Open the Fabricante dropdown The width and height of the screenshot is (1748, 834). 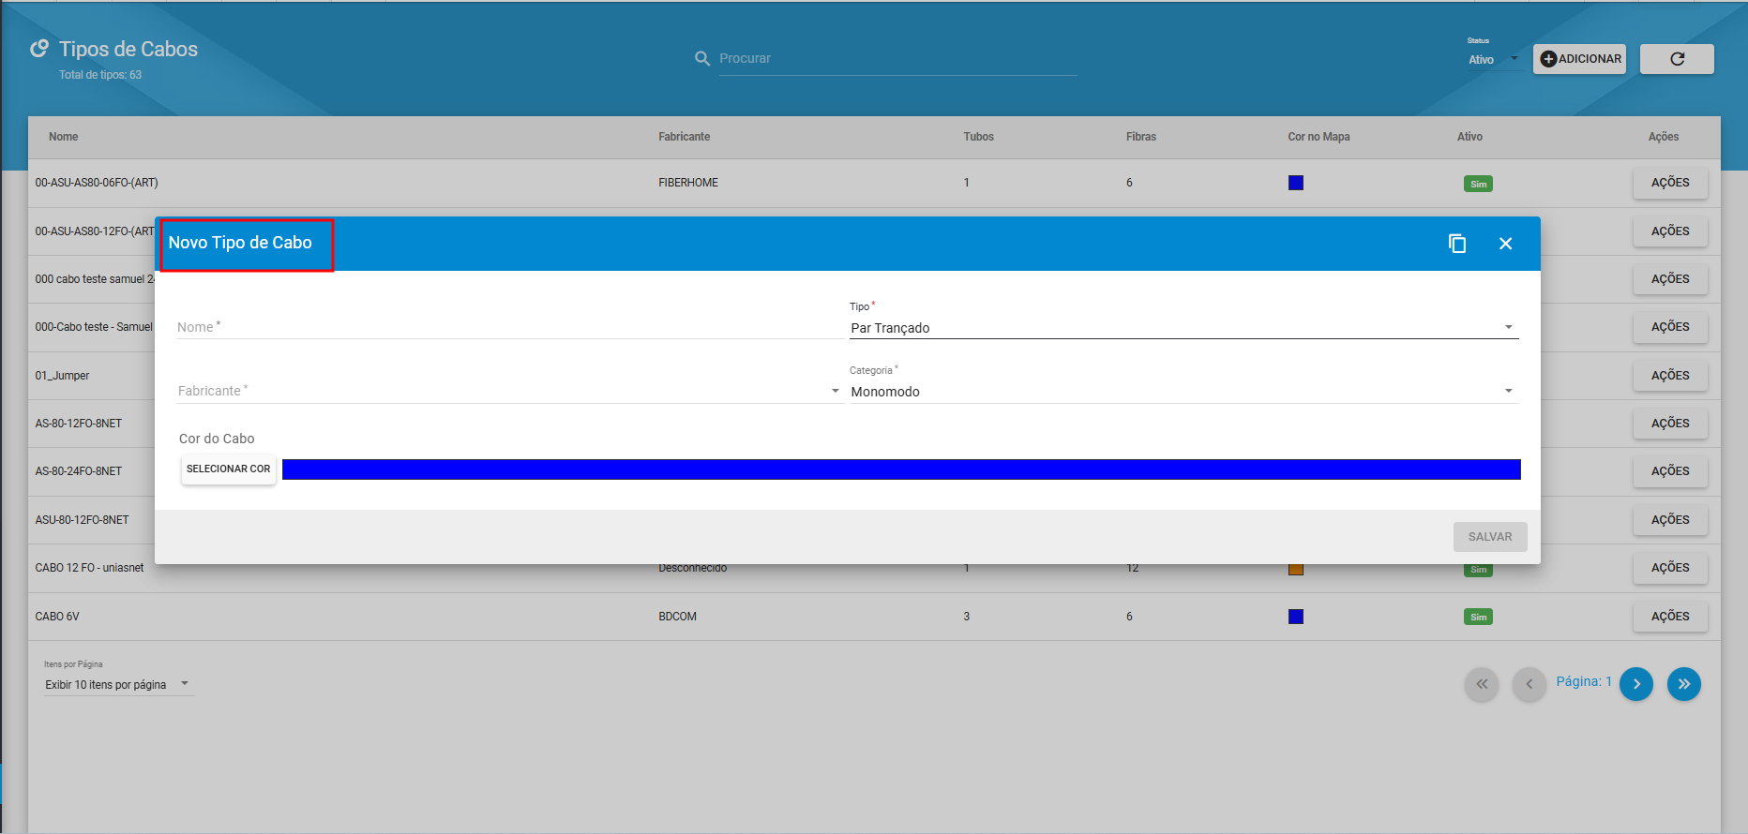click(x=508, y=391)
